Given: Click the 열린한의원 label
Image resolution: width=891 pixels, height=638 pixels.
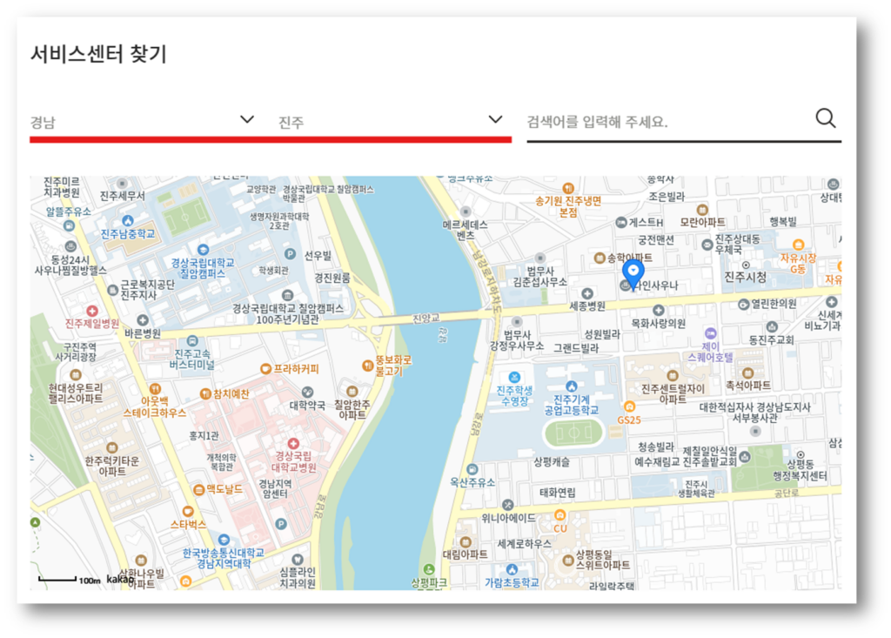Looking at the screenshot, I should point(774,304).
